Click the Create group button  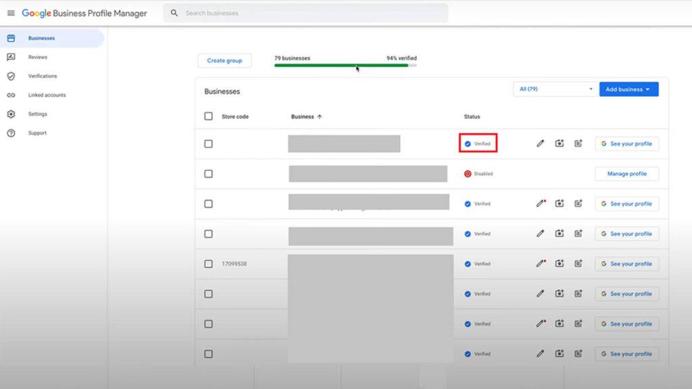pos(224,60)
